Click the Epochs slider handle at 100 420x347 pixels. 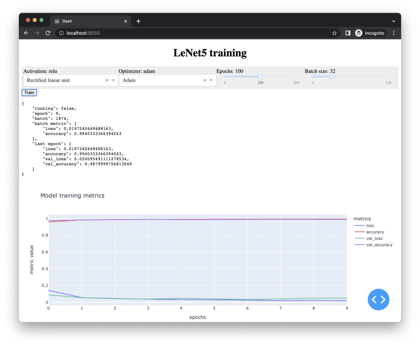tap(260, 76)
